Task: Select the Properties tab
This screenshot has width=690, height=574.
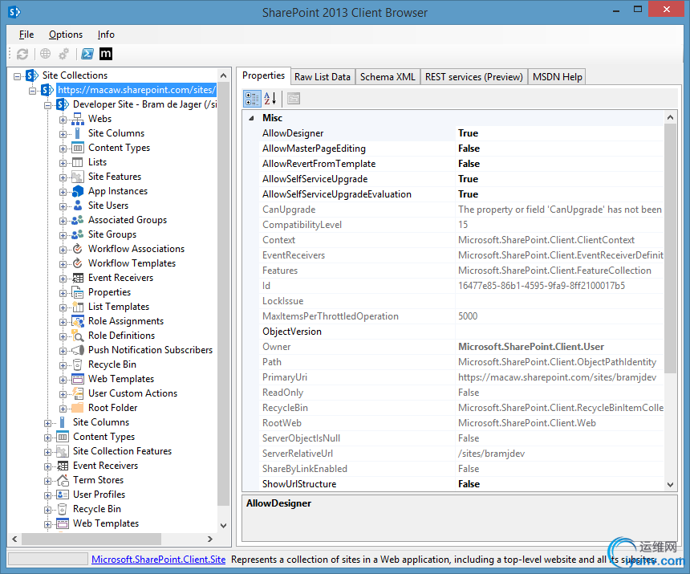Action: click(263, 75)
